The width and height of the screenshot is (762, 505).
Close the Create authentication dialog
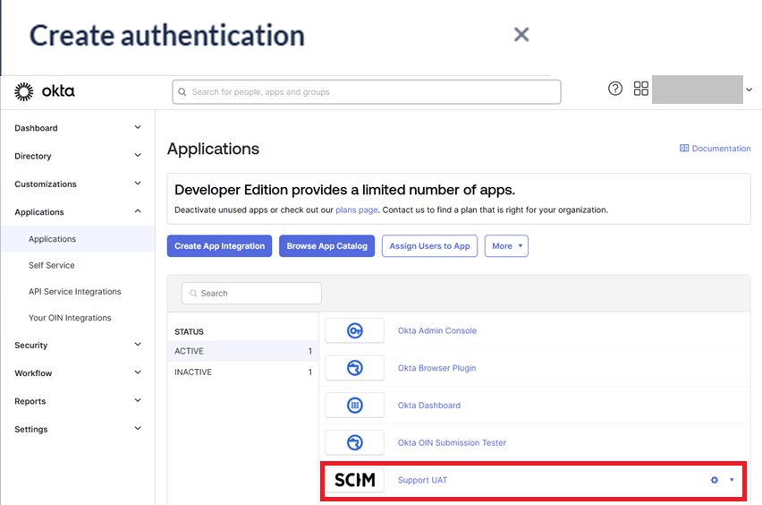click(x=521, y=35)
